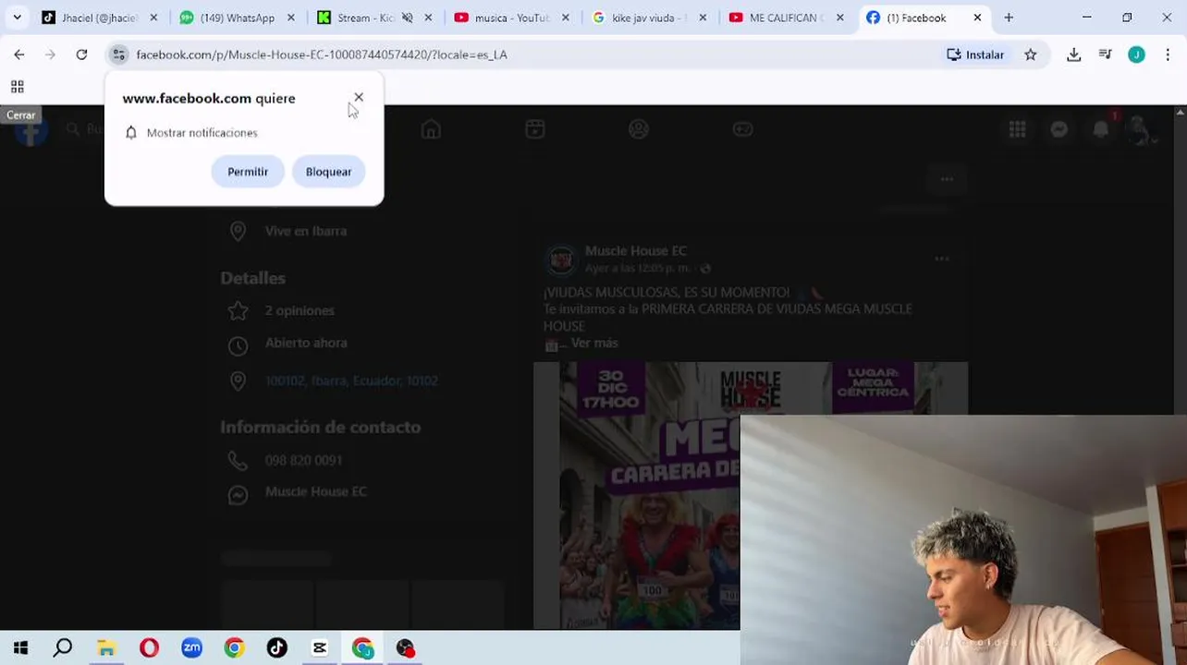
Task: Go back to the previous page
Action: (19, 54)
